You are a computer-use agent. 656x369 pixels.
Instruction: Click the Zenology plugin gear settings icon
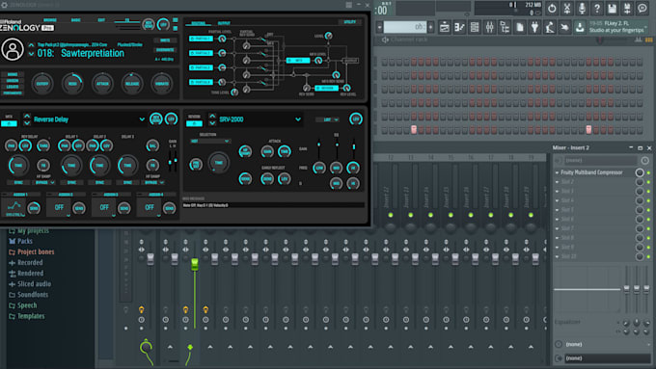(x=5, y=5)
